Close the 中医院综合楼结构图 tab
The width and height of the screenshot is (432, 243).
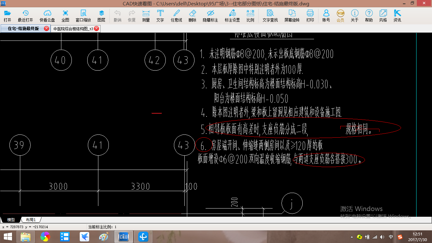96,28
